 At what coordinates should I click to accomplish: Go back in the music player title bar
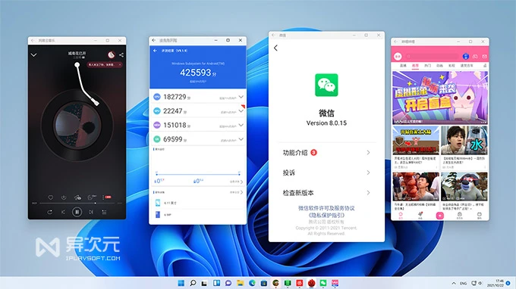[x=33, y=40]
